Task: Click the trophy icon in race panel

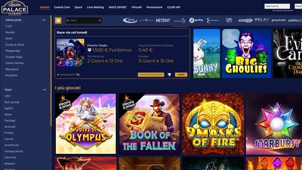Action: (x=169, y=75)
